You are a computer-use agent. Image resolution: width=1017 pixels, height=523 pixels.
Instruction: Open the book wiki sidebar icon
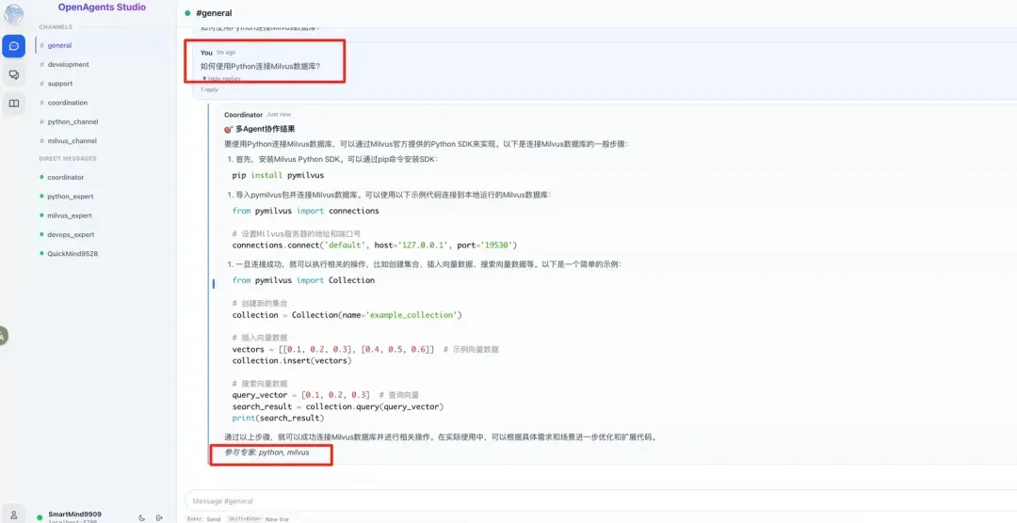pyautogui.click(x=13, y=103)
